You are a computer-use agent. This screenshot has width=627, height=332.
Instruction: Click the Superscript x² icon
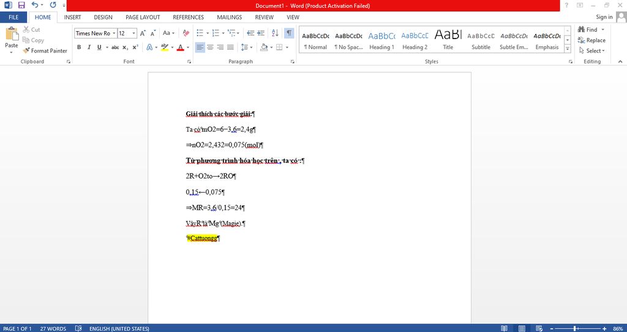coord(135,47)
